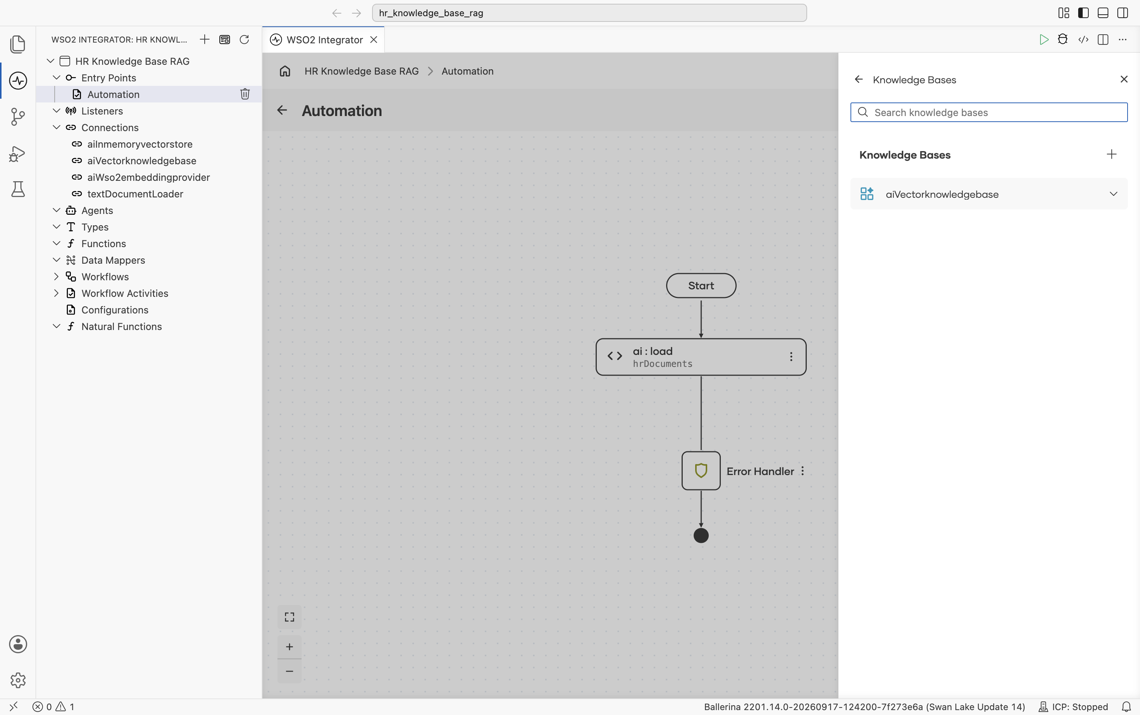This screenshot has width=1140, height=715.
Task: Toggle the bottom panel layout button
Action: point(1103,13)
